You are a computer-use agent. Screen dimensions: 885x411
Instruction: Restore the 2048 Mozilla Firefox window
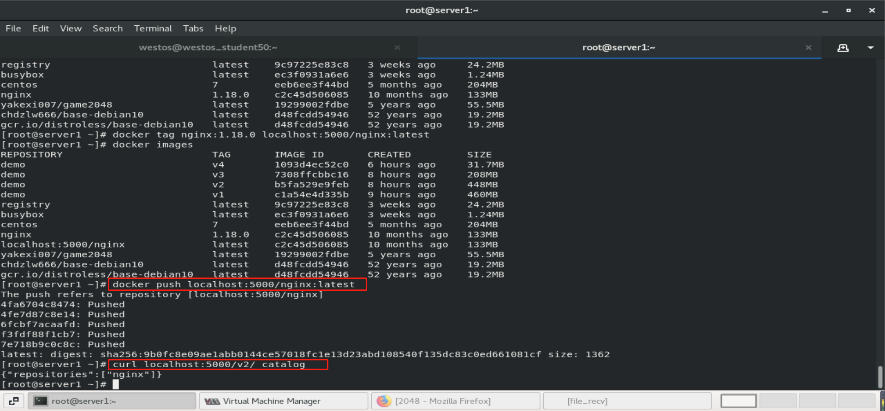[x=456, y=401]
